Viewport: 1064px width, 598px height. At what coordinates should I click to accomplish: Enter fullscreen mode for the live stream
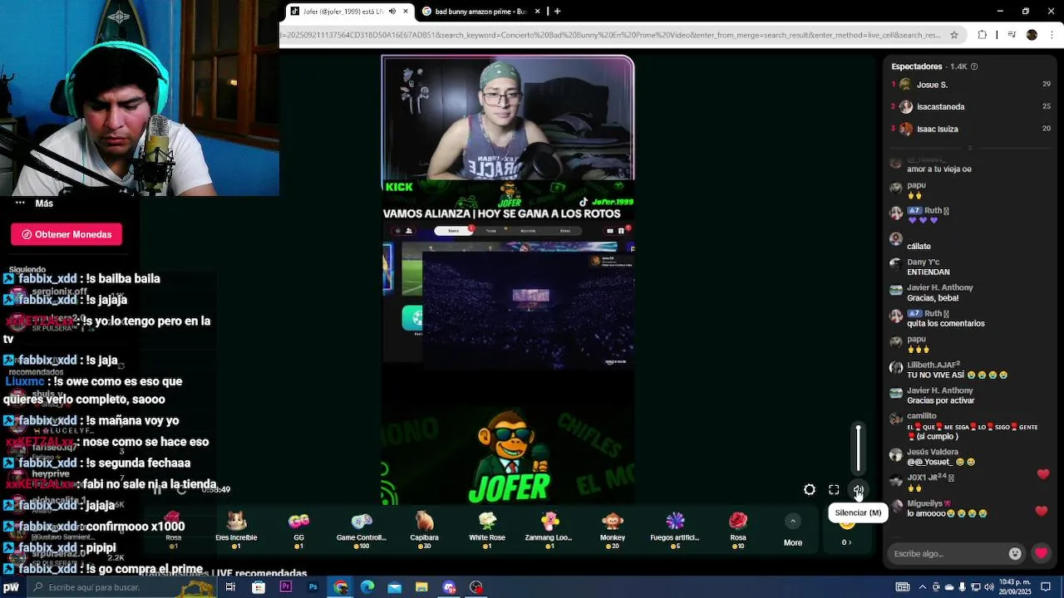click(x=834, y=490)
